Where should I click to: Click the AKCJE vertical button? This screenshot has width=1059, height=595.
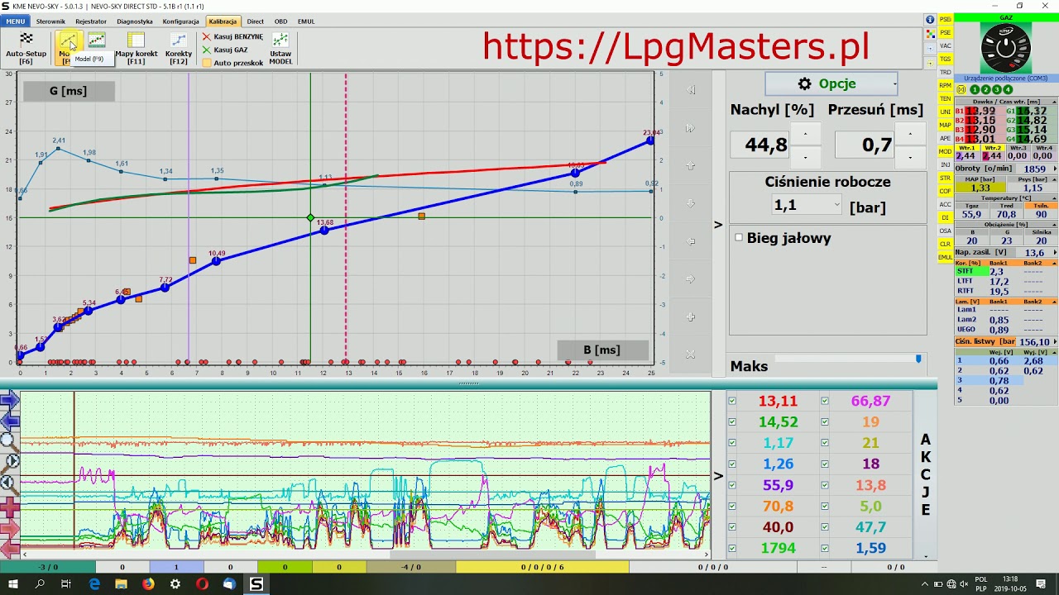click(x=926, y=475)
